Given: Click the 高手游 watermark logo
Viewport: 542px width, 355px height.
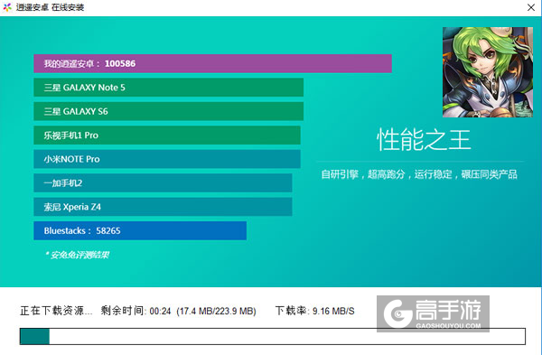Looking at the screenshot, I should [x=433, y=313].
